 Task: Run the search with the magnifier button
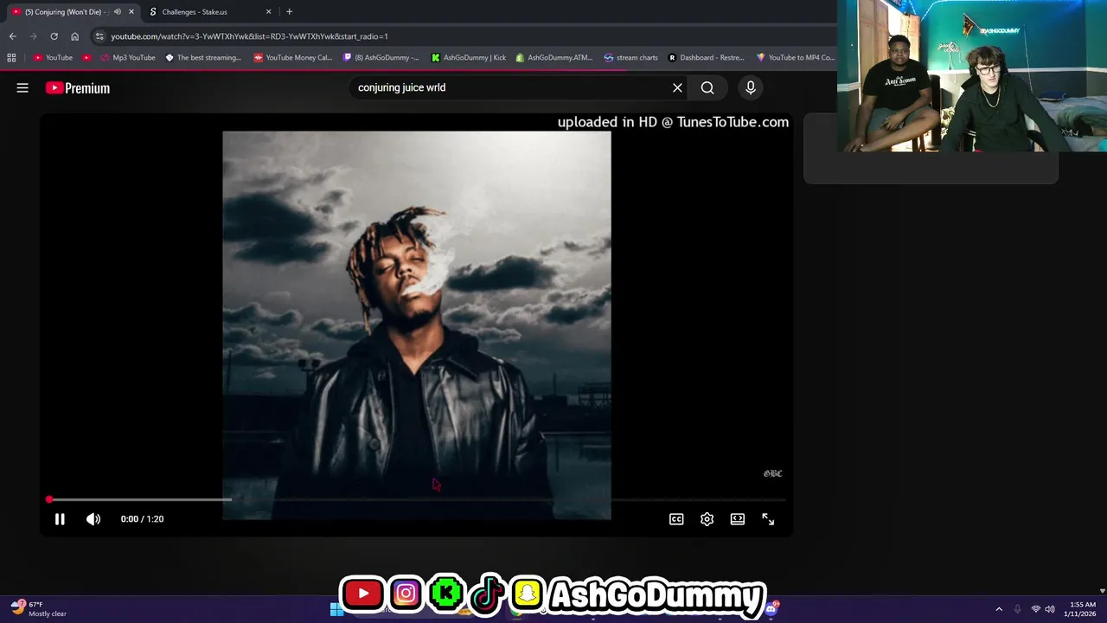coord(707,87)
